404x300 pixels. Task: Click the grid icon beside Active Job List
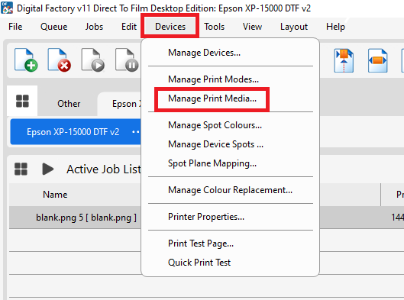21,169
